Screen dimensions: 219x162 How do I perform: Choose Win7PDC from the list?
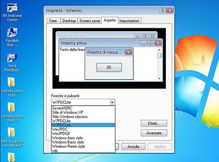83,129
